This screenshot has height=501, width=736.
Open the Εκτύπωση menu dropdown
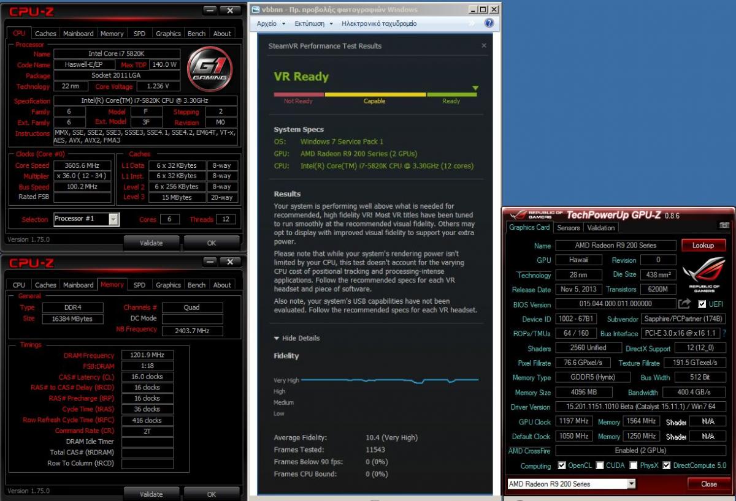coord(313,23)
